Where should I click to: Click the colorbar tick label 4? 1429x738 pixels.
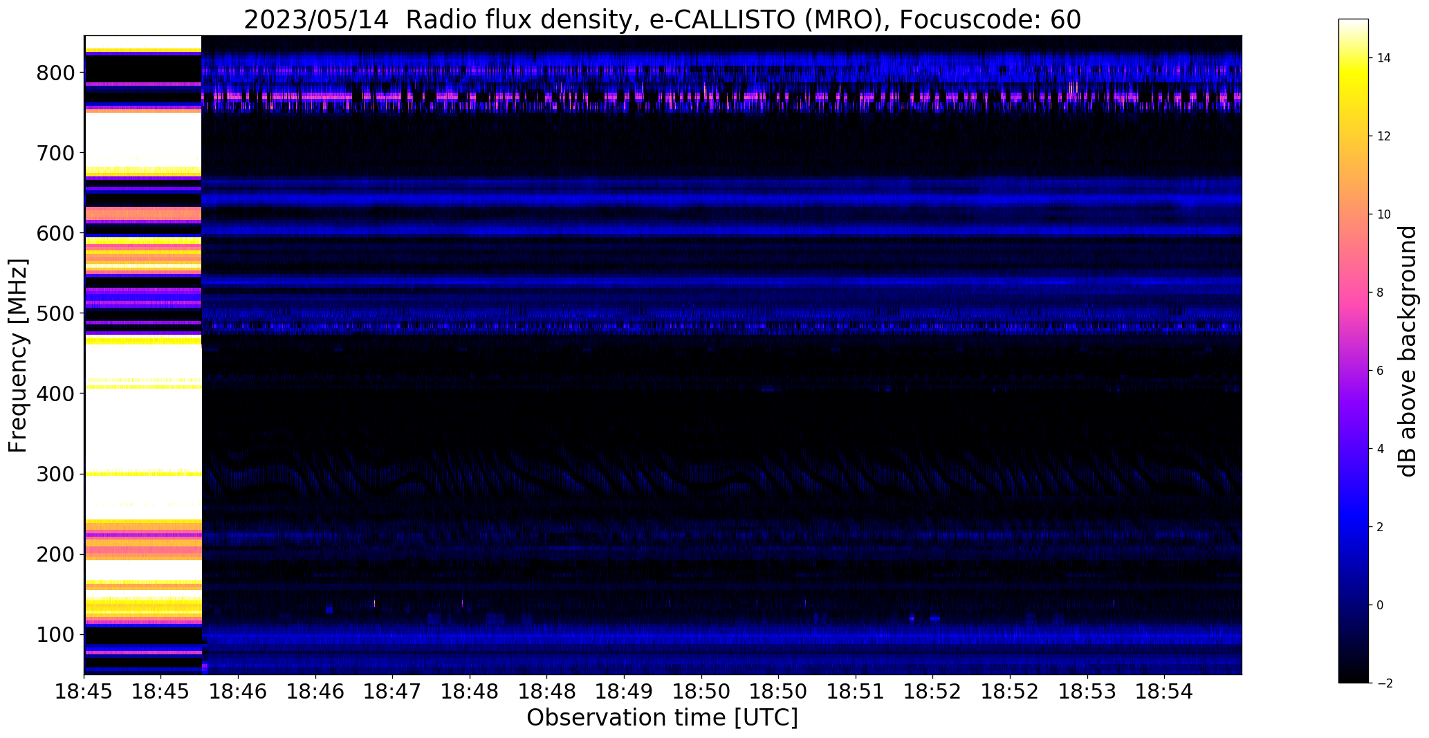pyautogui.click(x=1381, y=449)
